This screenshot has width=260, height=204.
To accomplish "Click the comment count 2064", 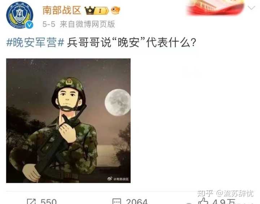I will tap(136, 201).
